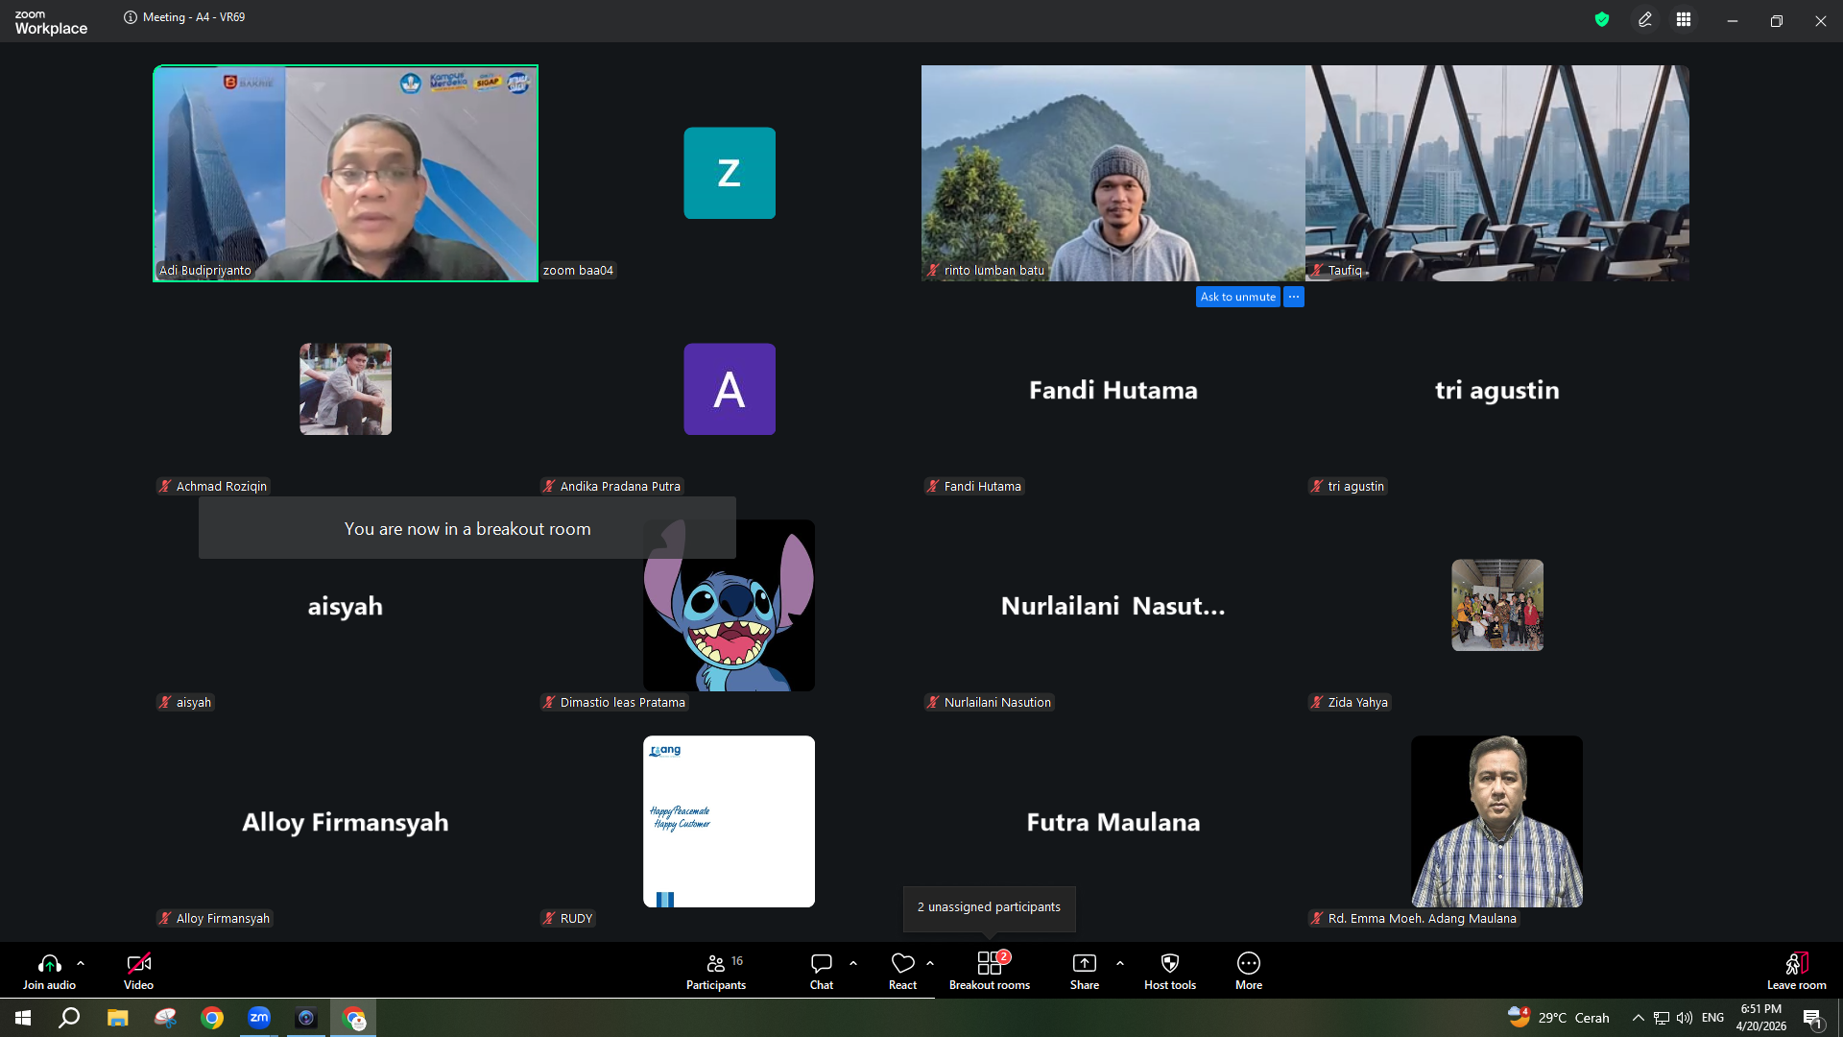Switch to the Zoom taskbar icon

[259, 1018]
